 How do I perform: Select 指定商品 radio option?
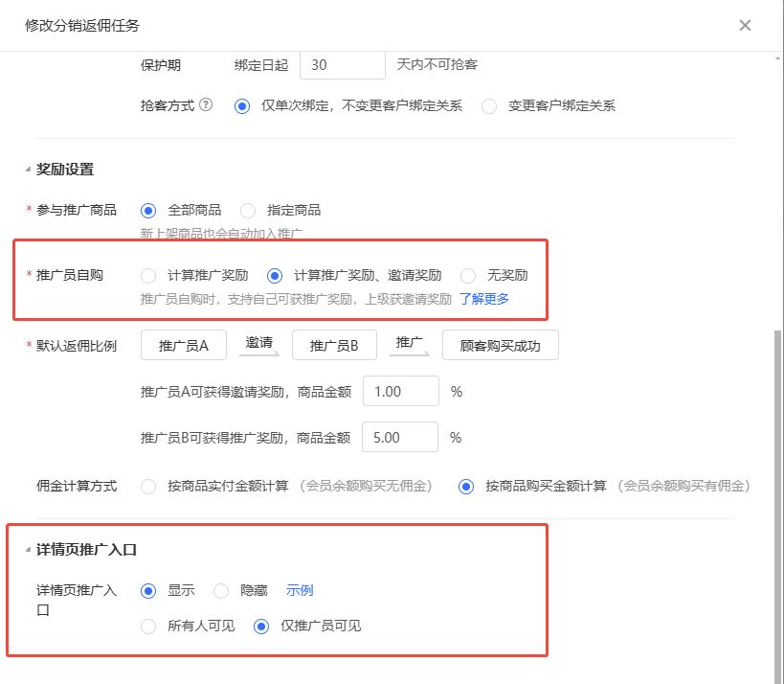pyautogui.click(x=248, y=210)
